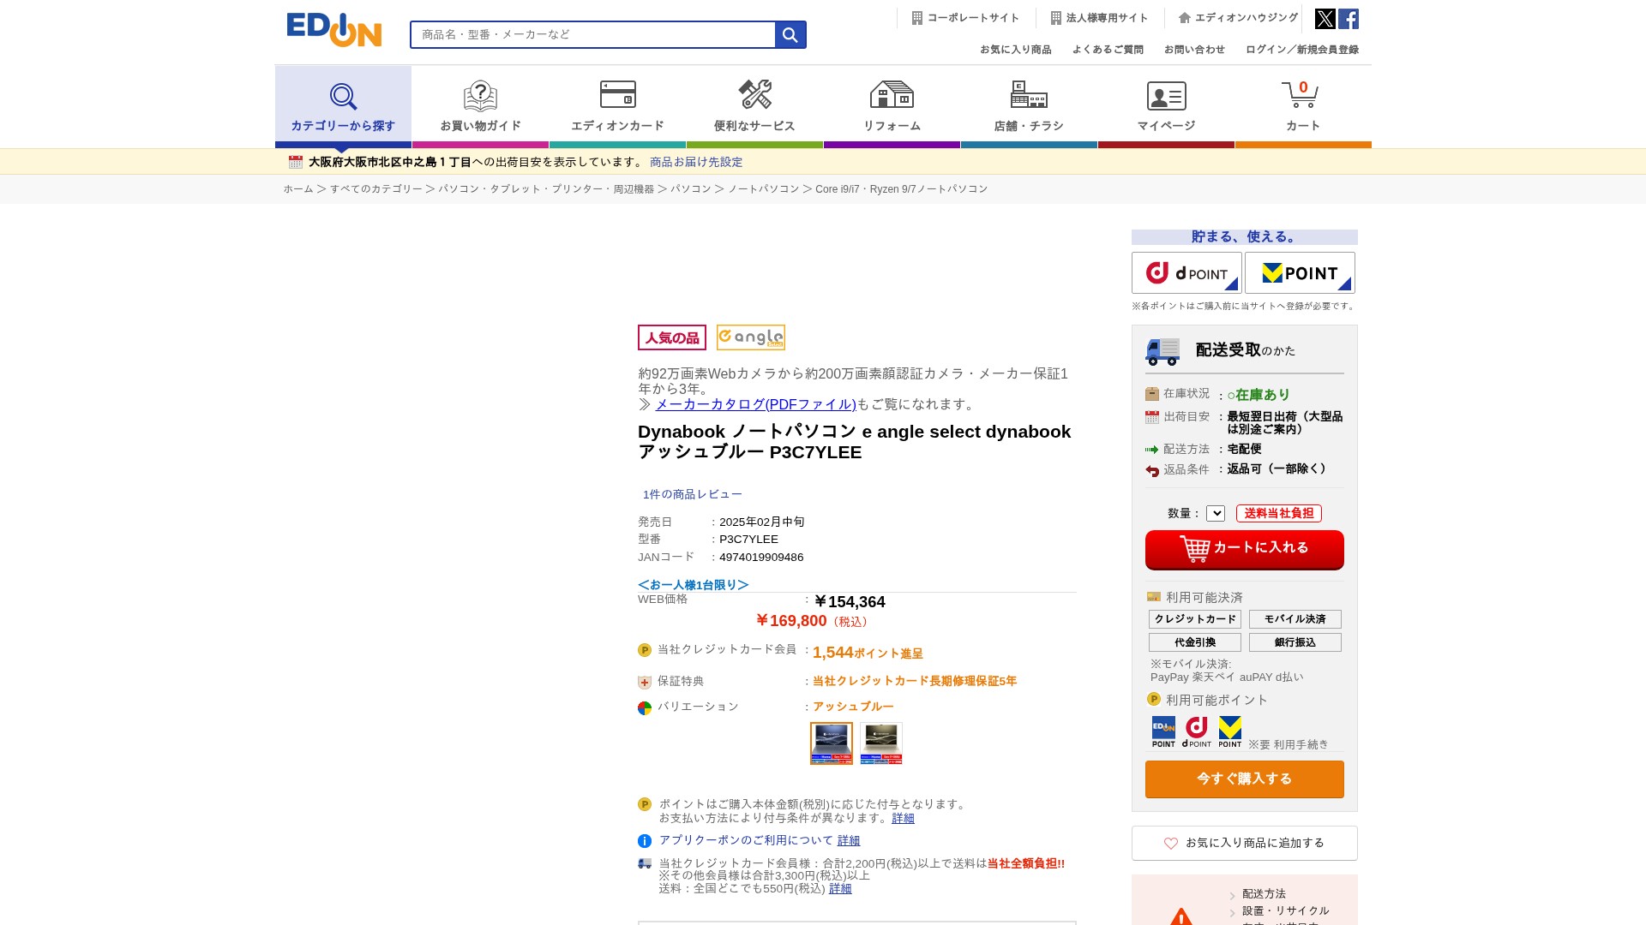This screenshot has height=925, width=1646.
Task: Open お問い合わせ link
Action: [x=1194, y=50]
